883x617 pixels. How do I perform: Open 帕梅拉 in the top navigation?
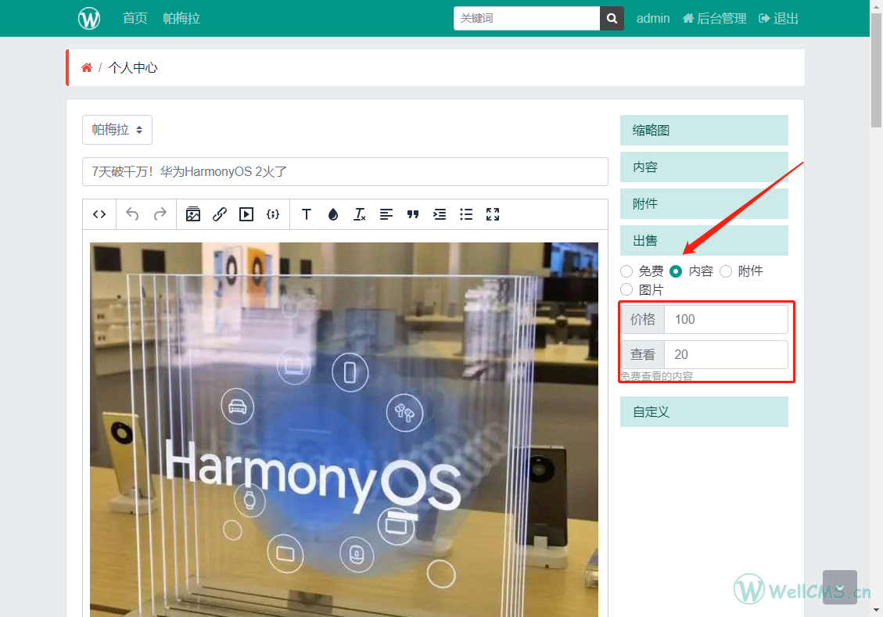pos(181,19)
